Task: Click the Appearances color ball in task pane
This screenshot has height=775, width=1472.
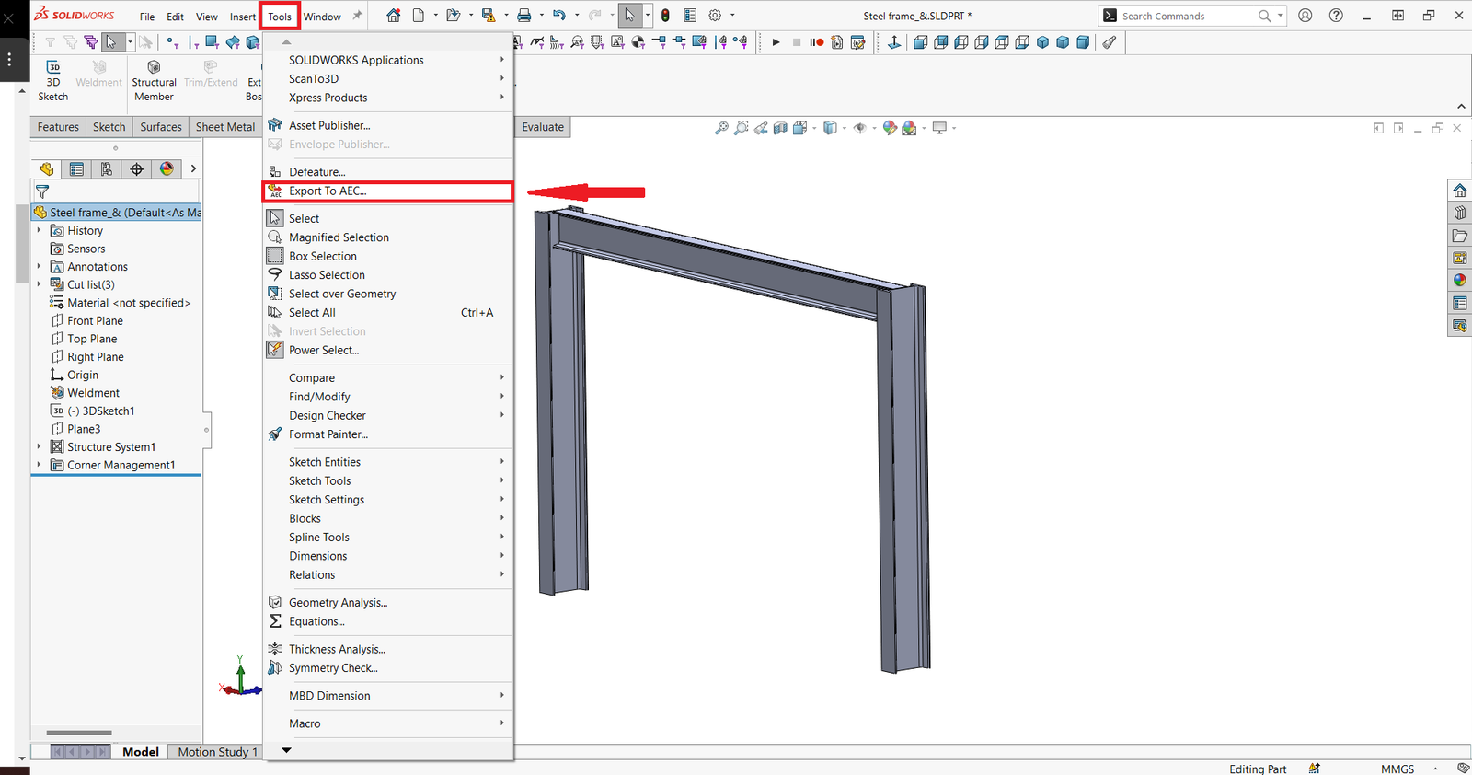Action: click(x=1460, y=280)
